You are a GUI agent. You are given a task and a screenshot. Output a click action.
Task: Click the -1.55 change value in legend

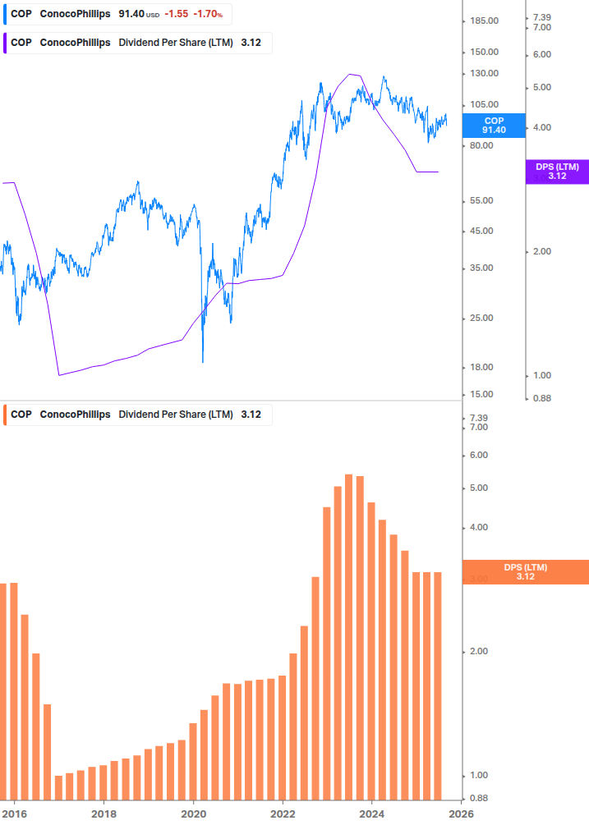(177, 14)
